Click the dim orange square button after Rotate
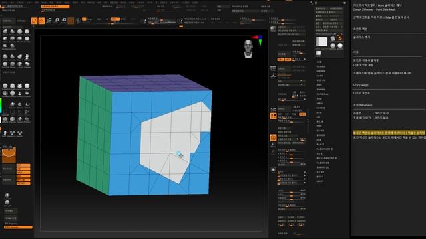Viewport: 426px width, 239px height. click(x=71, y=21)
